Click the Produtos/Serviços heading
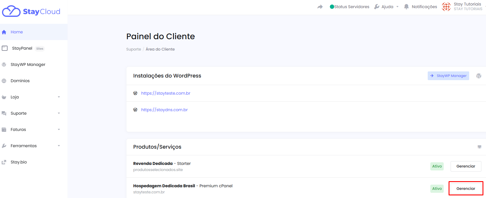The image size is (486, 198). tap(157, 147)
